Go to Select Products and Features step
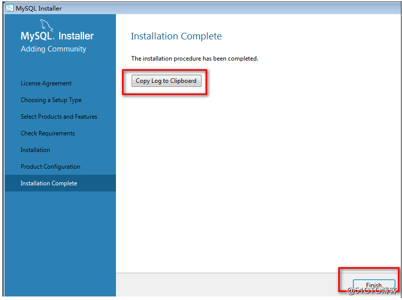 [59, 117]
